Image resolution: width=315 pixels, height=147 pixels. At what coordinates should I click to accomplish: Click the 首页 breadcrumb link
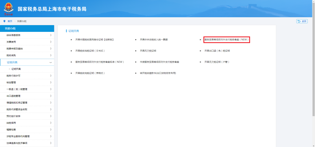pos(10,21)
